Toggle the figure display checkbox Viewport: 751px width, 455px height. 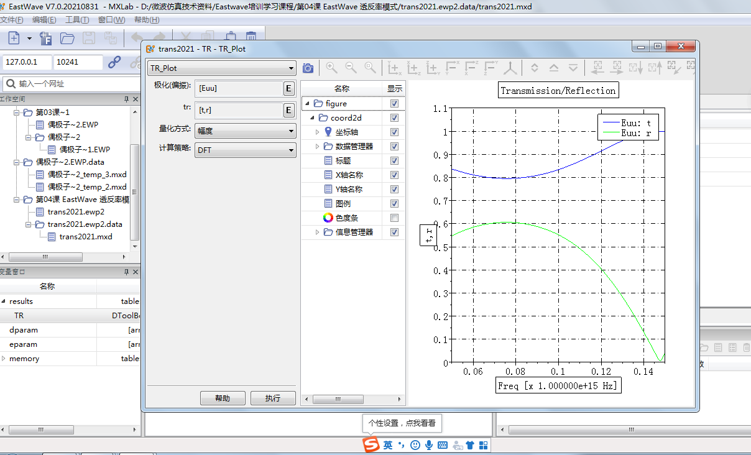coord(394,104)
